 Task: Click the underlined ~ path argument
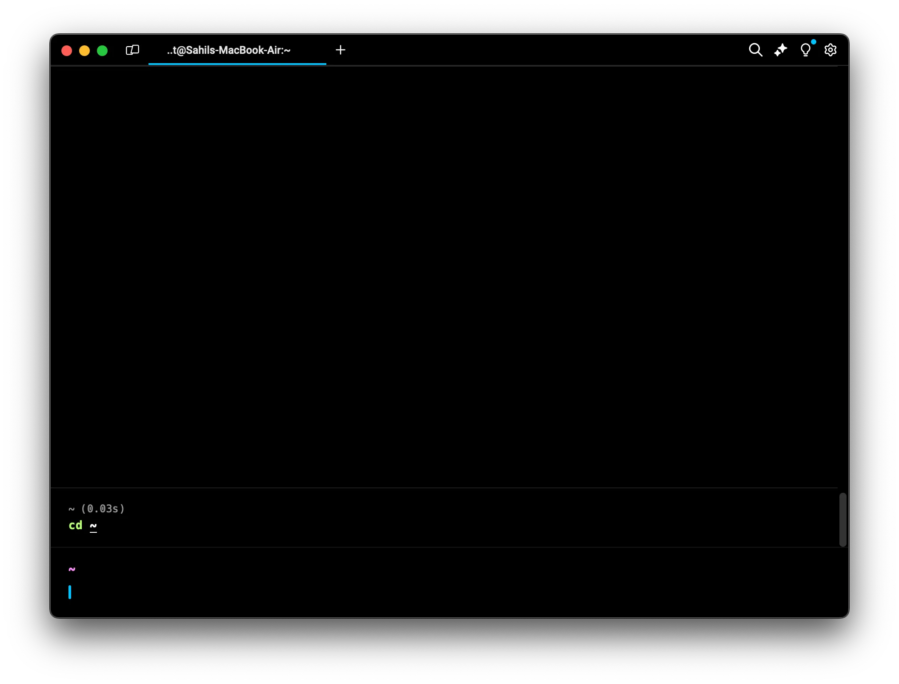(x=93, y=526)
